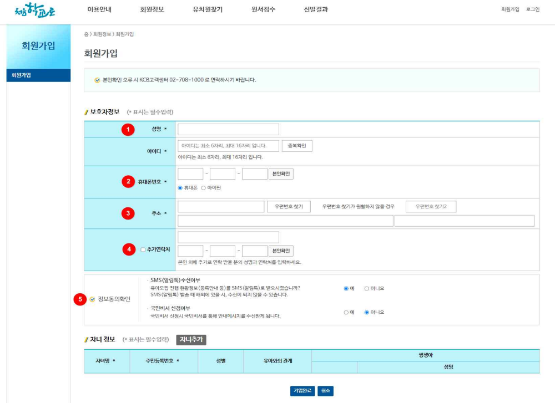The width and height of the screenshot is (555, 403).
Task: Click the 중복확인 button
Action: coord(297,146)
